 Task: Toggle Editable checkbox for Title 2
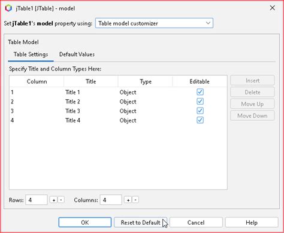tap(200, 102)
